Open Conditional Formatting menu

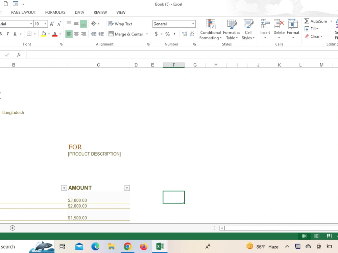coord(210,29)
